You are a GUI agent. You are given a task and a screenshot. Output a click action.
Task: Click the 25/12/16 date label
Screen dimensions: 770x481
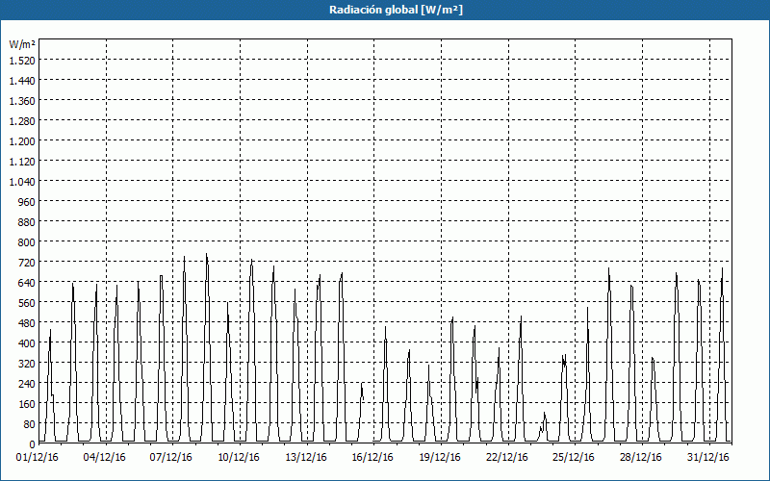coord(574,458)
